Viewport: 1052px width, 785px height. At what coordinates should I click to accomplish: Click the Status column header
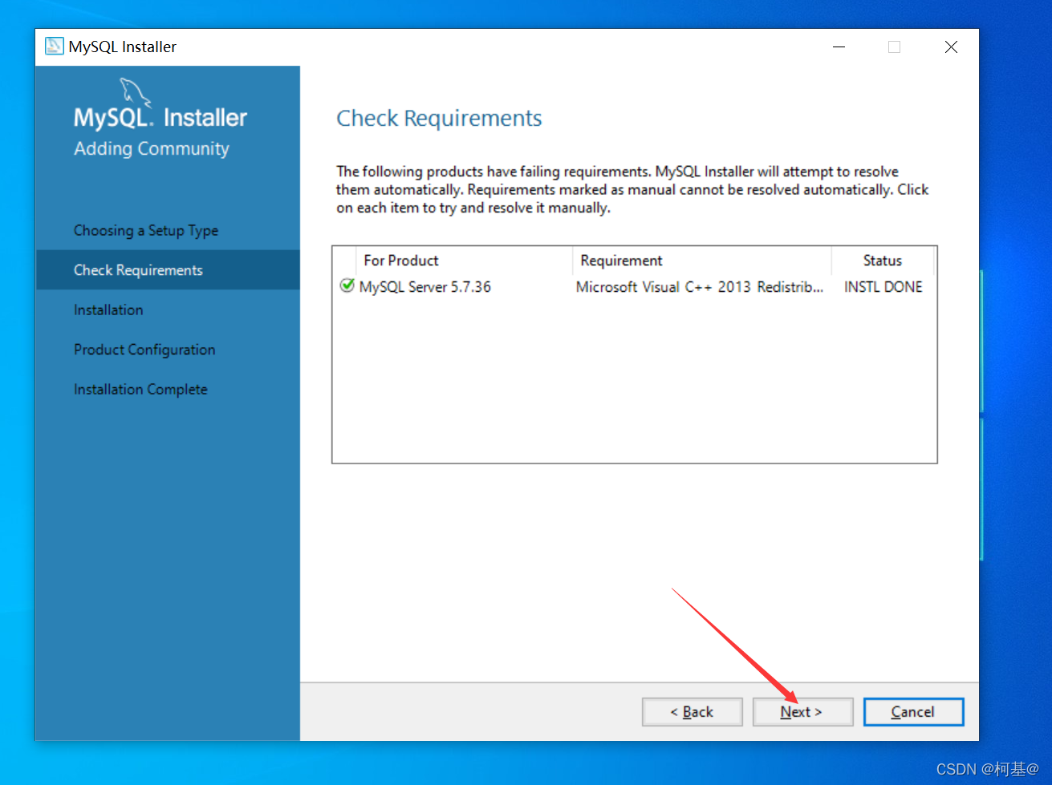coord(883,261)
